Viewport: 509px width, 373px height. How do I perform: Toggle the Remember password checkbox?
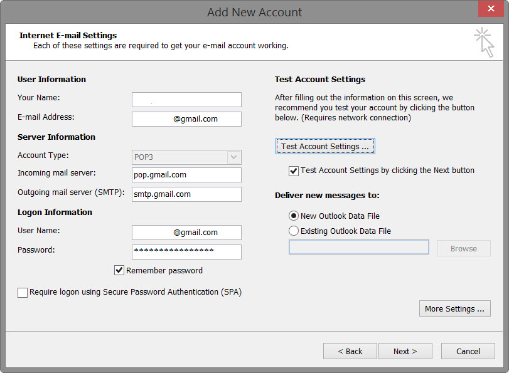119,271
